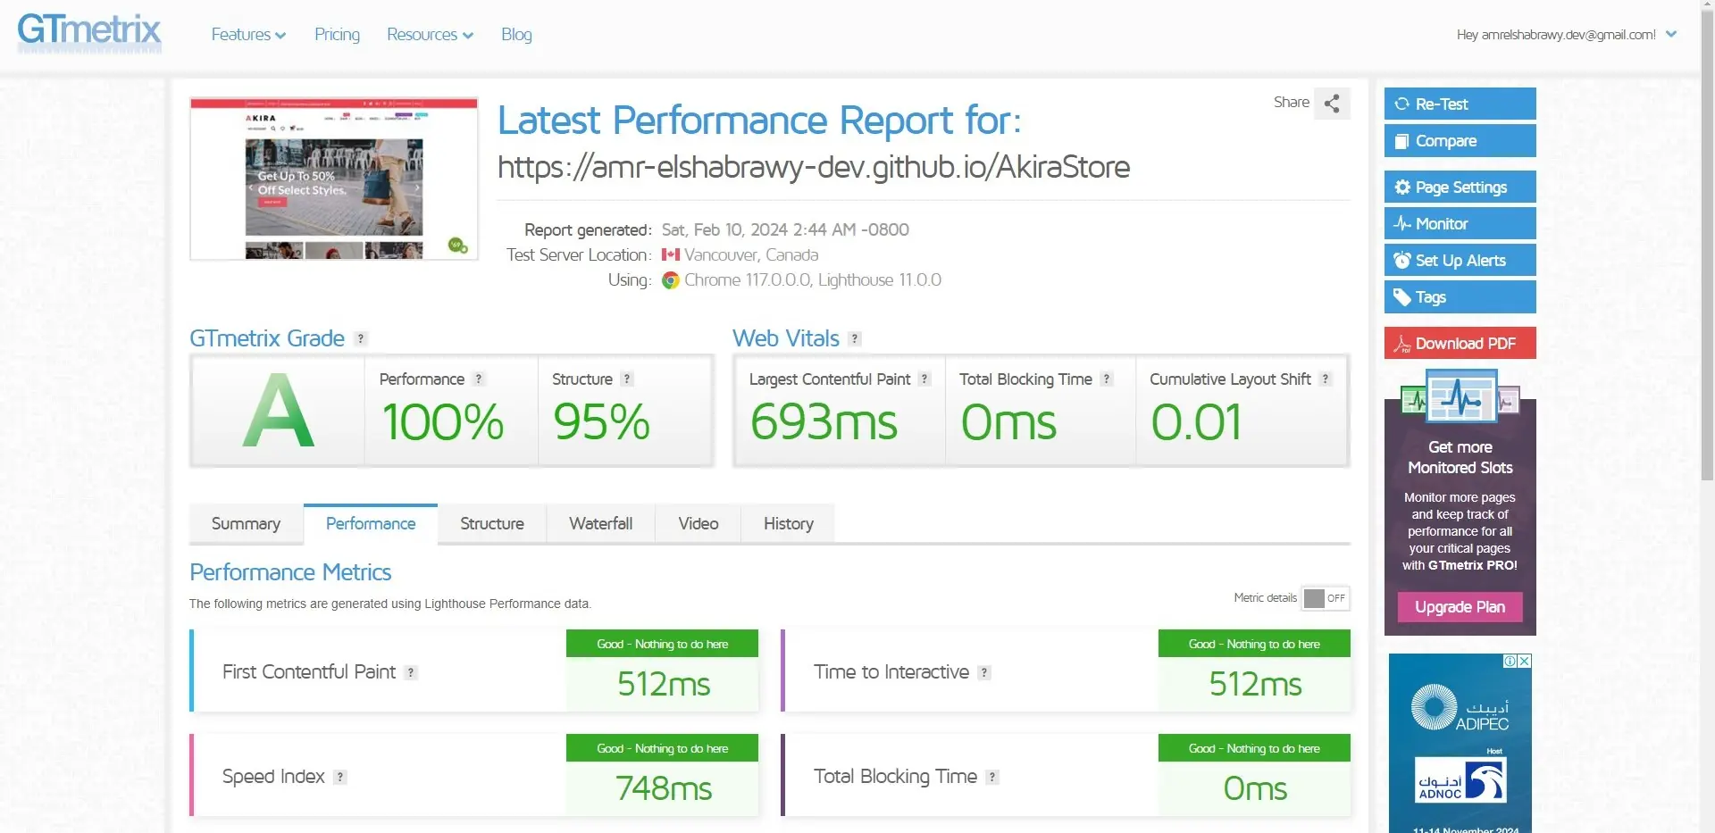Viewport: 1715px width, 833px height.
Task: Open the Pricing page
Action: click(337, 35)
